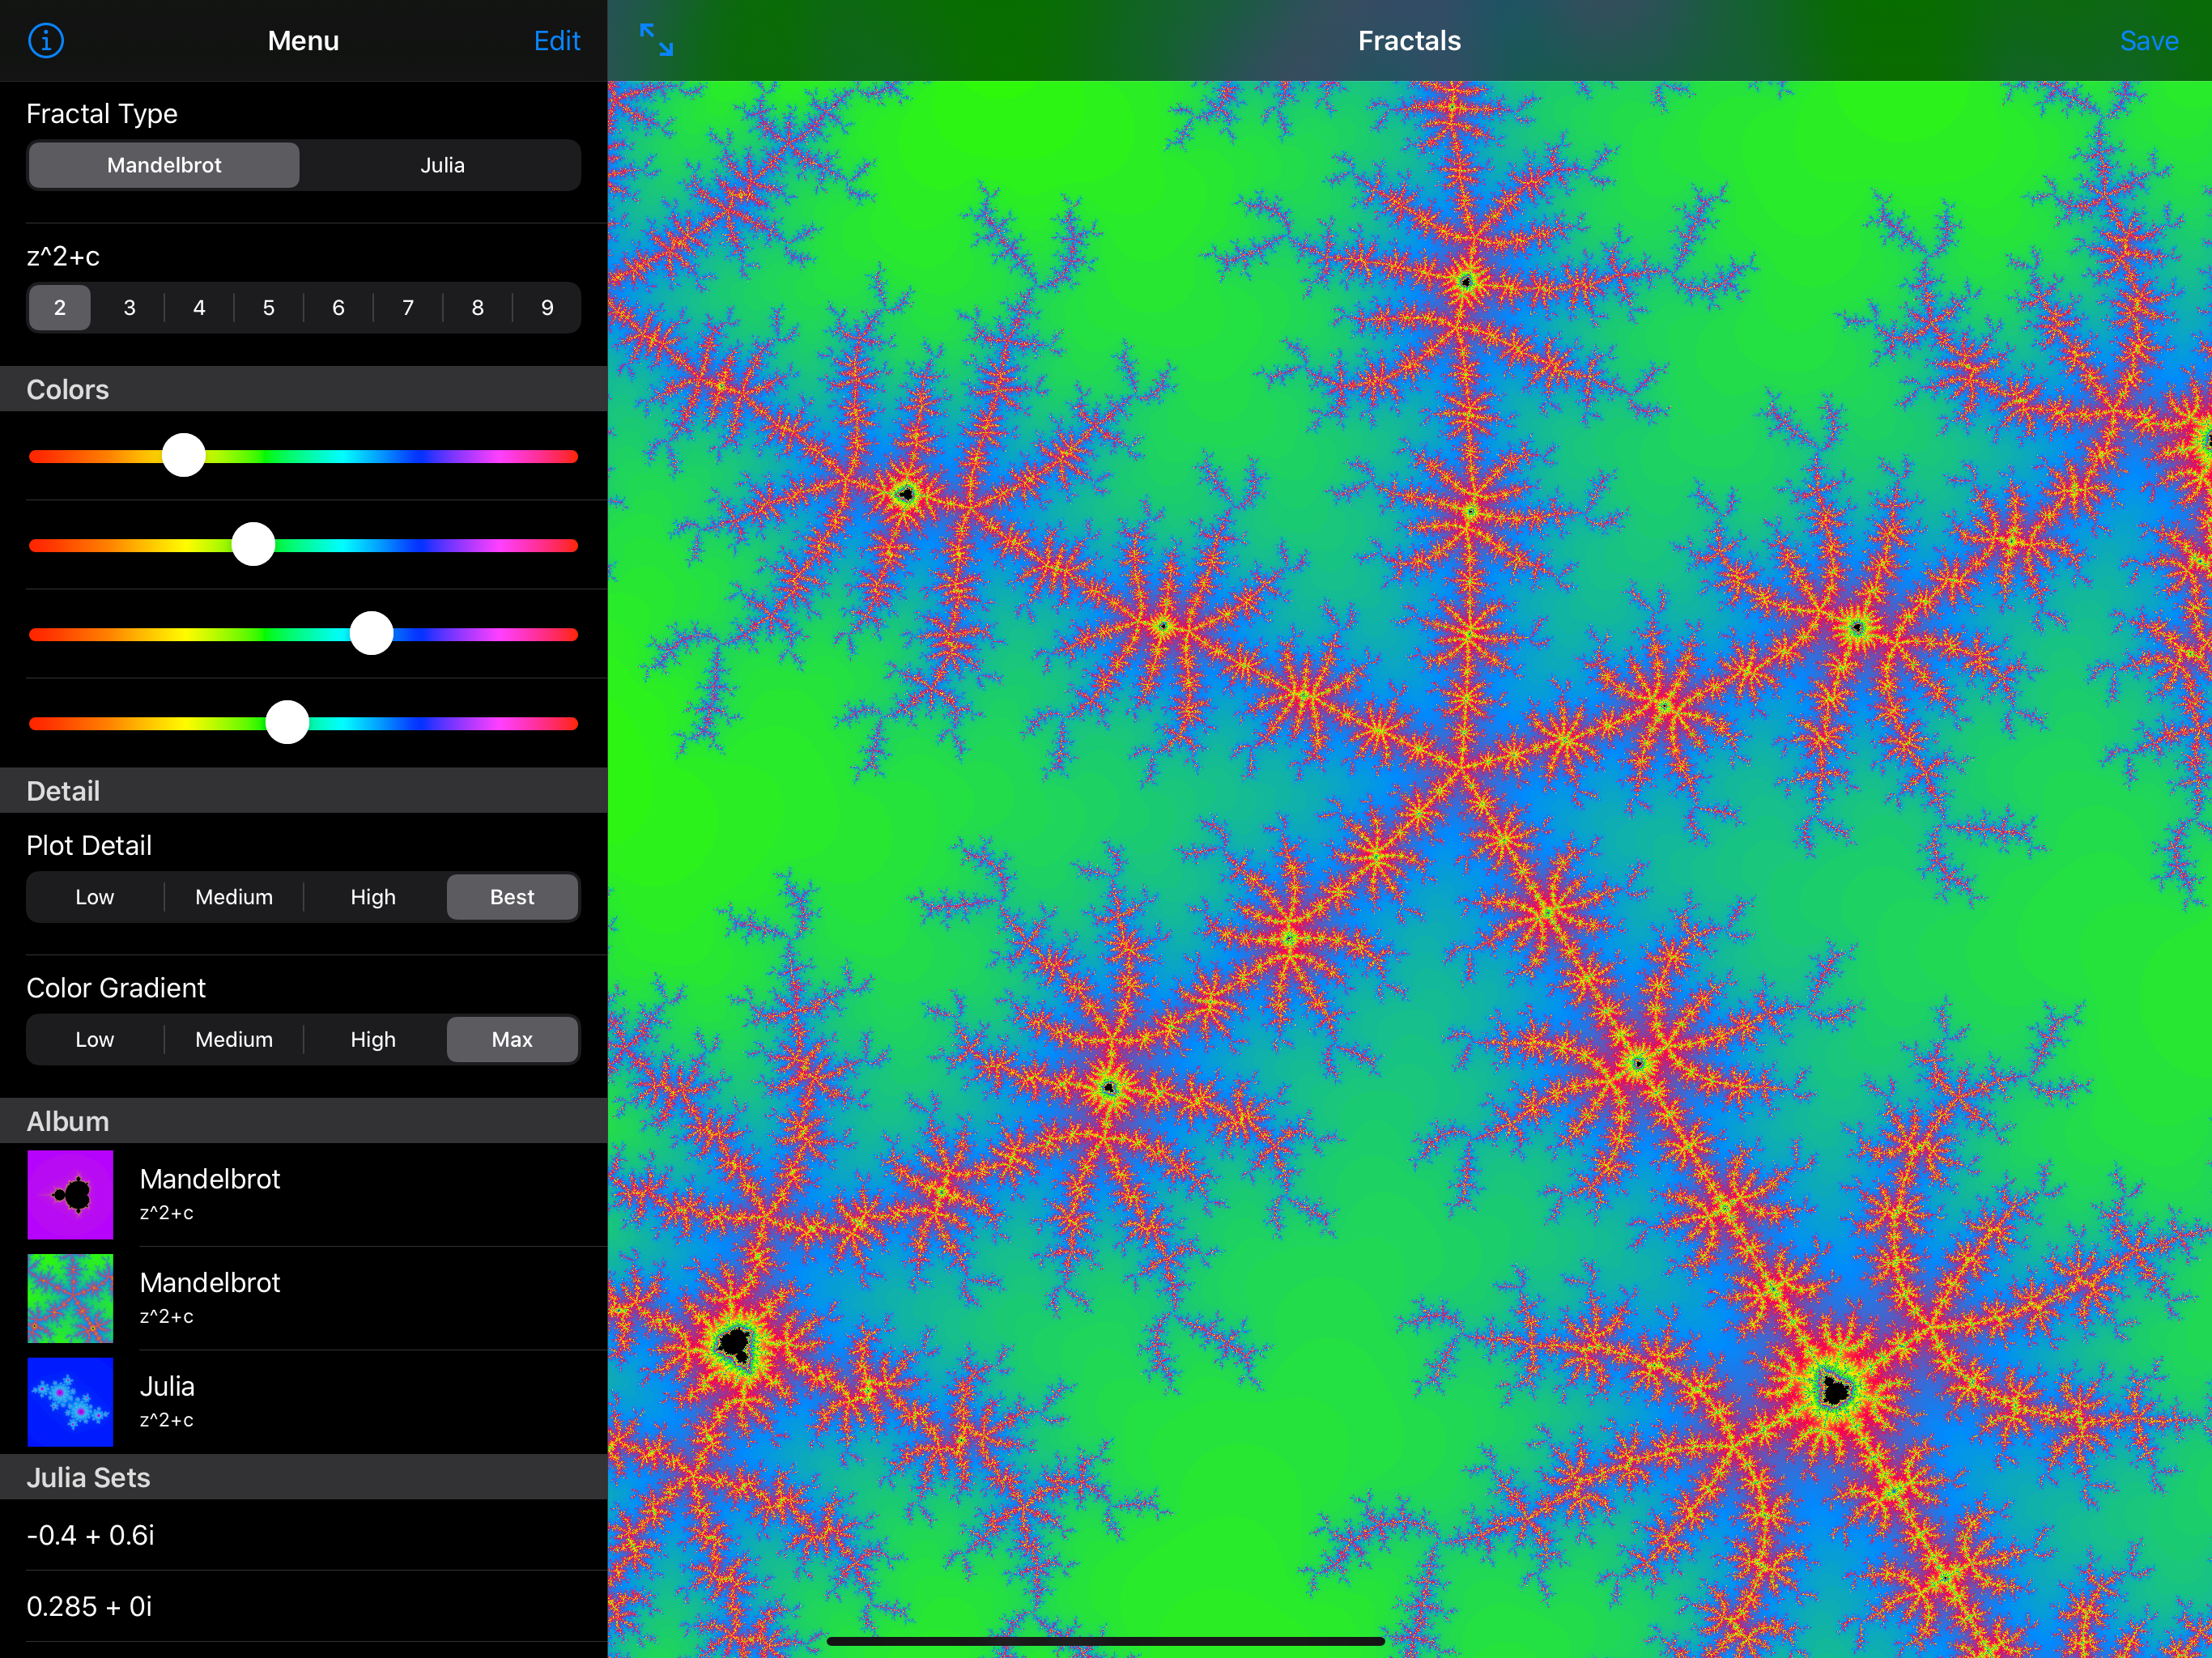2212x1658 pixels.
Task: Open the green Mandelbrot album thumbnail
Action: (x=70, y=1298)
